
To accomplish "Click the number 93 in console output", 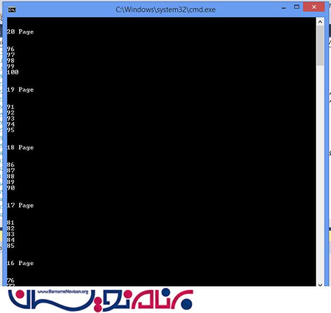I will click(11, 118).
